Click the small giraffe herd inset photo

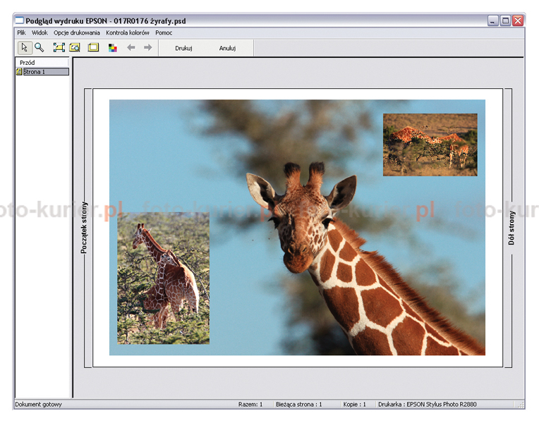point(430,145)
